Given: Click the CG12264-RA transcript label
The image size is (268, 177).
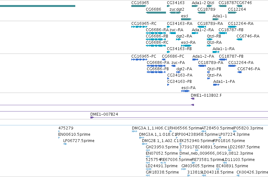Looking at the screenshot, I should pyautogui.click(x=241, y=24).
